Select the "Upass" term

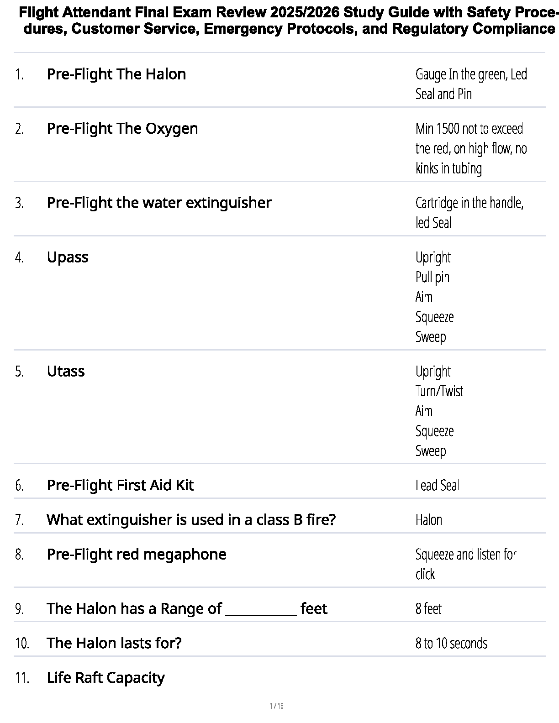tap(68, 257)
